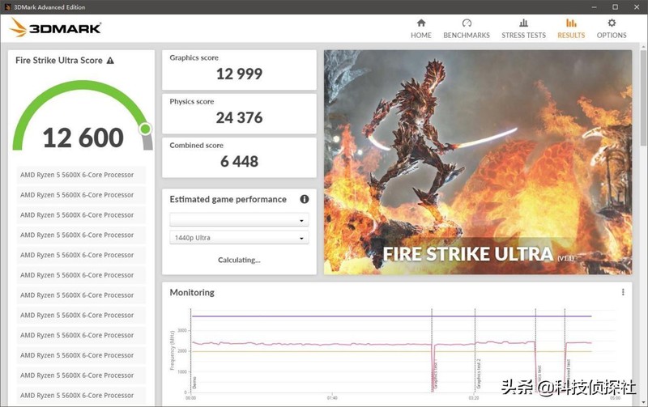Screen dimensions: 648x407
Task: Go to the HOME tab
Action: point(420,28)
